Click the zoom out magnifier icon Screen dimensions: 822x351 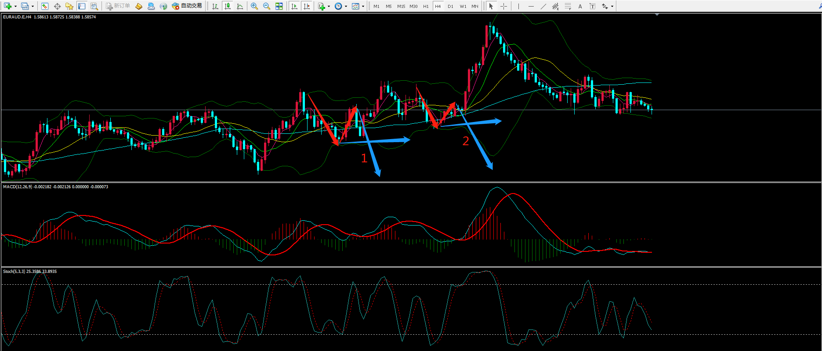pyautogui.click(x=266, y=6)
